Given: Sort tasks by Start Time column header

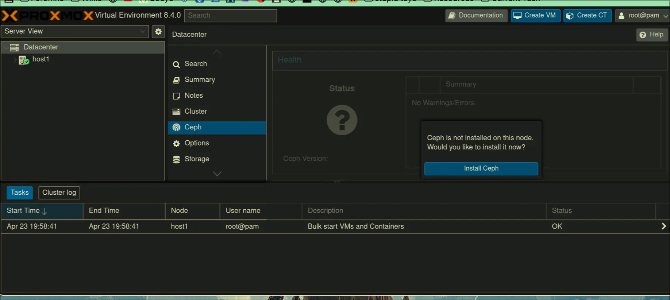Looking at the screenshot, I should click(23, 211).
